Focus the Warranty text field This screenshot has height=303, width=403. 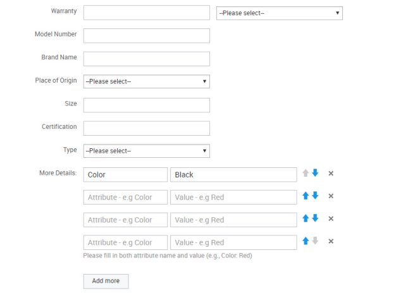coord(146,13)
